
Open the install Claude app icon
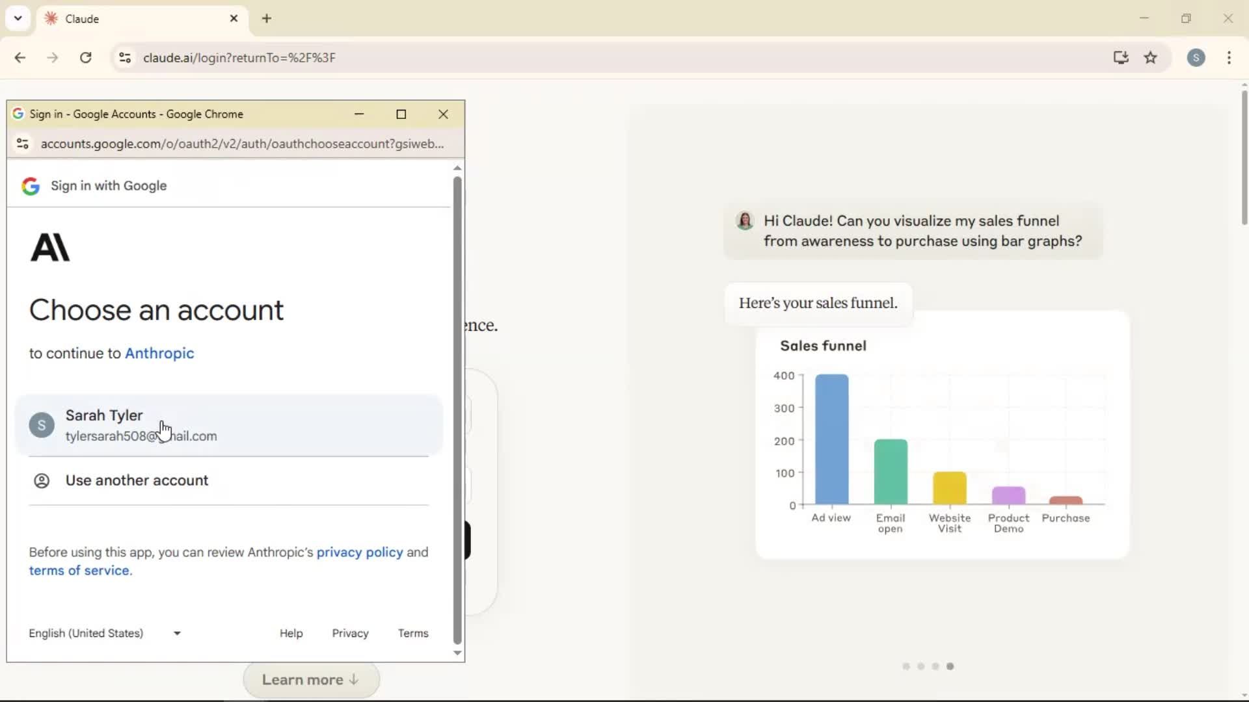point(1121,57)
